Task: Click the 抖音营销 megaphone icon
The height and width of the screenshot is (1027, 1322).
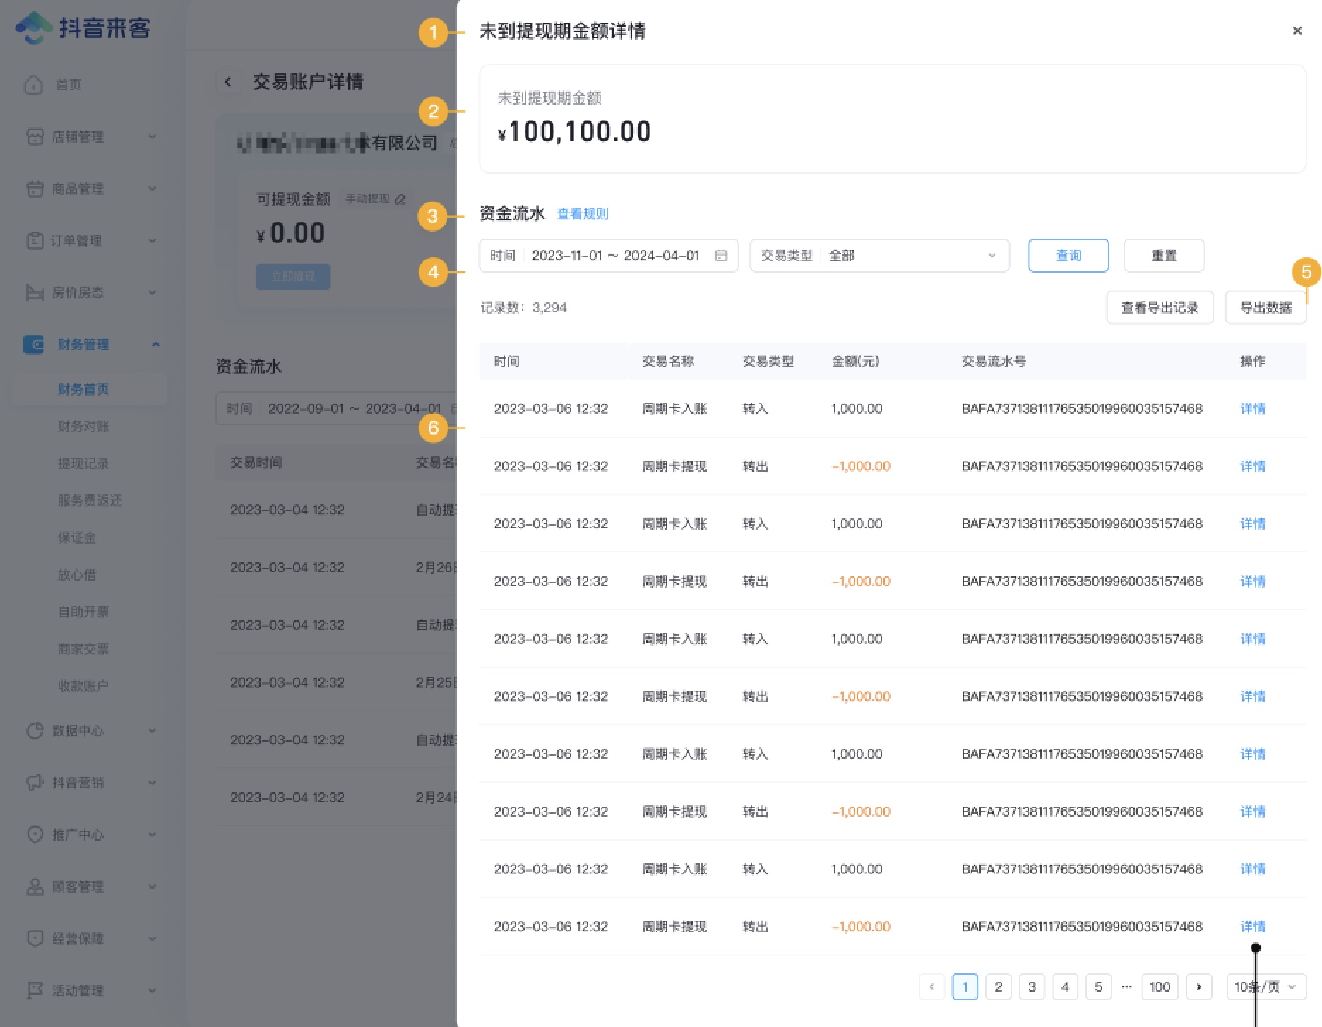Action: coord(35,783)
